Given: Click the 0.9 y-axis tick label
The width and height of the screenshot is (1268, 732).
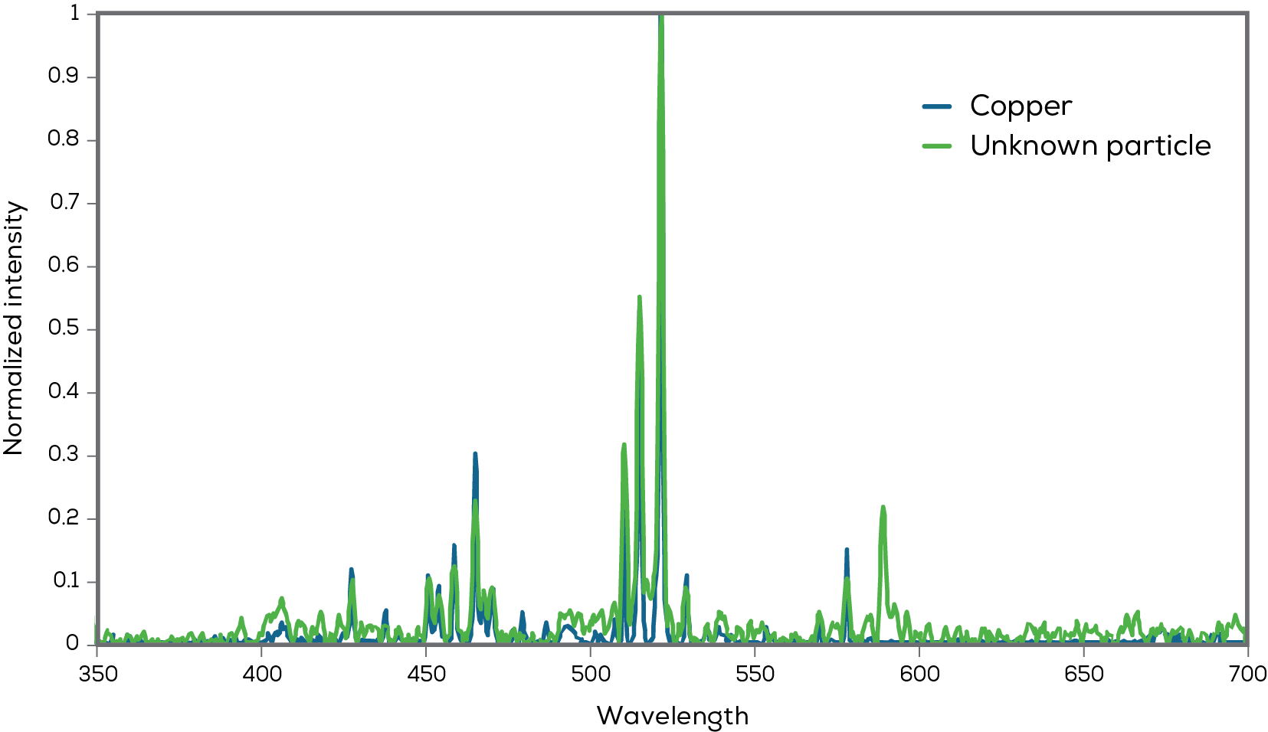Looking at the screenshot, I should click(x=64, y=77).
